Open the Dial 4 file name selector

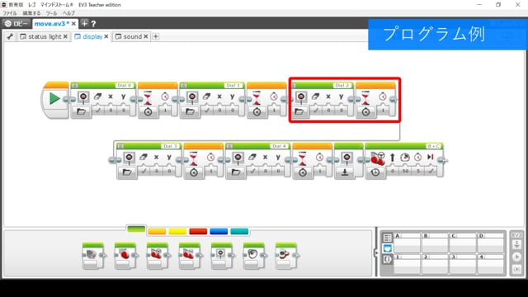[279, 146]
